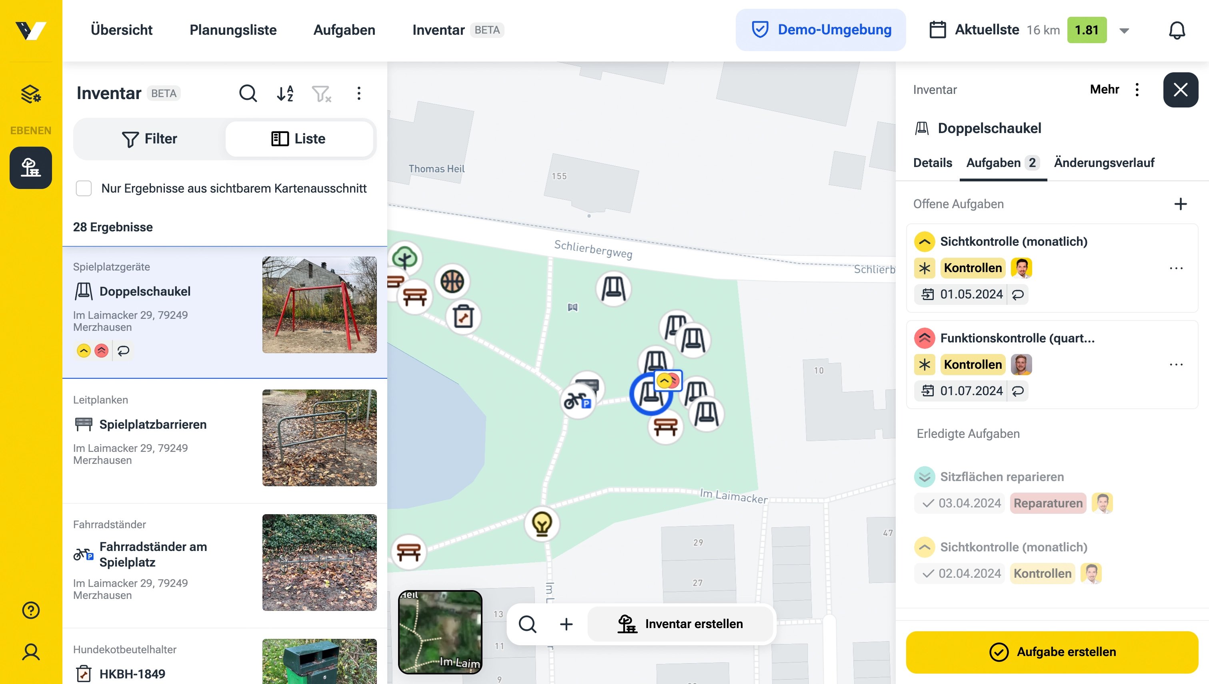
Task: Click the Vialytics logo in sidebar
Action: point(30,30)
